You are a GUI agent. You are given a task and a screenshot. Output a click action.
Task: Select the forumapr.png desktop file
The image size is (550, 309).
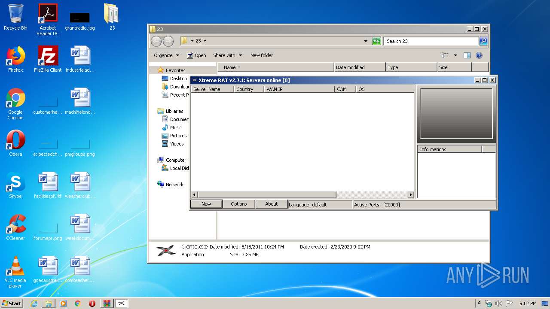click(x=48, y=232)
